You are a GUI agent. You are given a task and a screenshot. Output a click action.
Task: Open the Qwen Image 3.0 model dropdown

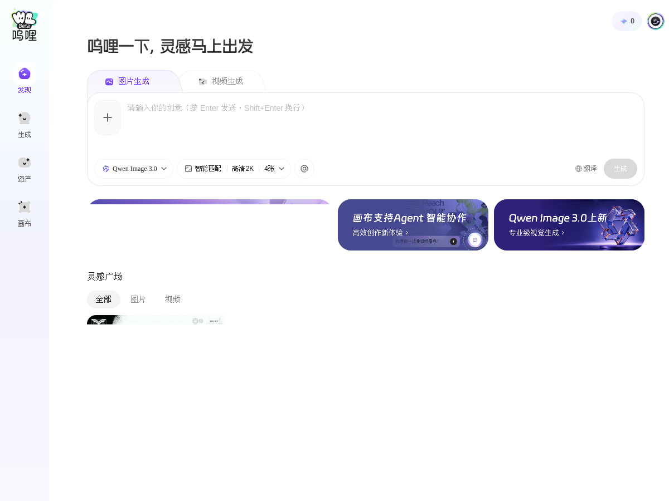[x=134, y=169]
